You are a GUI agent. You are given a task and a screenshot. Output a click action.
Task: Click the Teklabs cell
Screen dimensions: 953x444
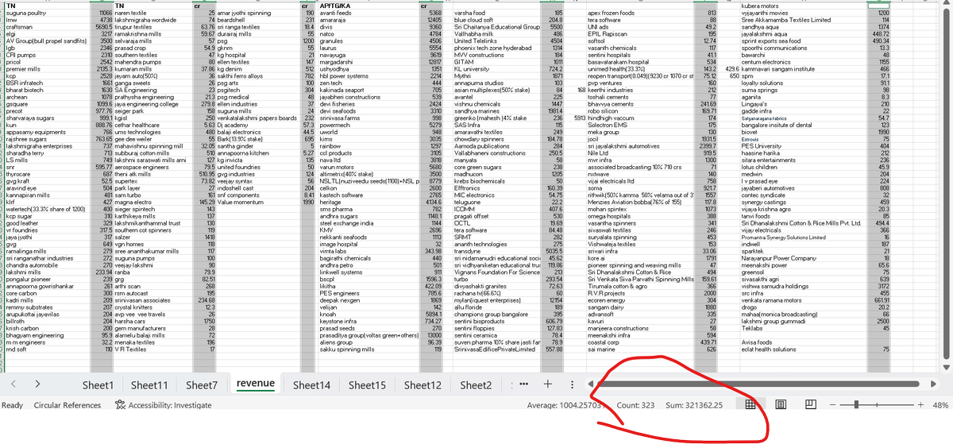[803, 326]
